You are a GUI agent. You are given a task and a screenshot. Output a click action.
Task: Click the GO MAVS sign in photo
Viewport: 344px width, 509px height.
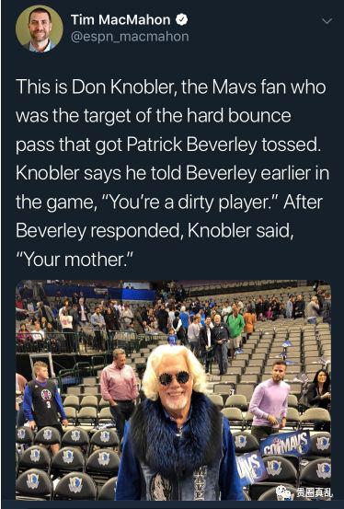285,444
